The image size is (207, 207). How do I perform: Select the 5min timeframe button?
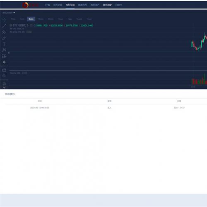(x=31, y=19)
